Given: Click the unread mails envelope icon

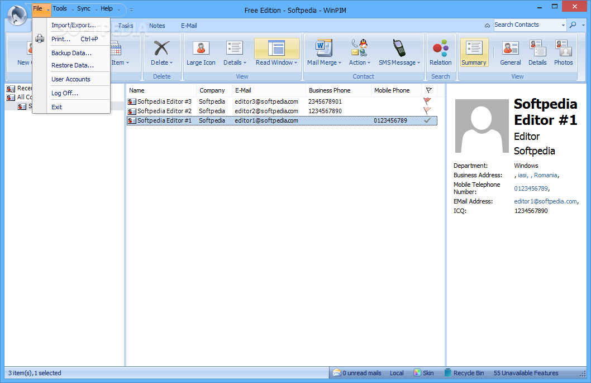Looking at the screenshot, I should tap(337, 372).
